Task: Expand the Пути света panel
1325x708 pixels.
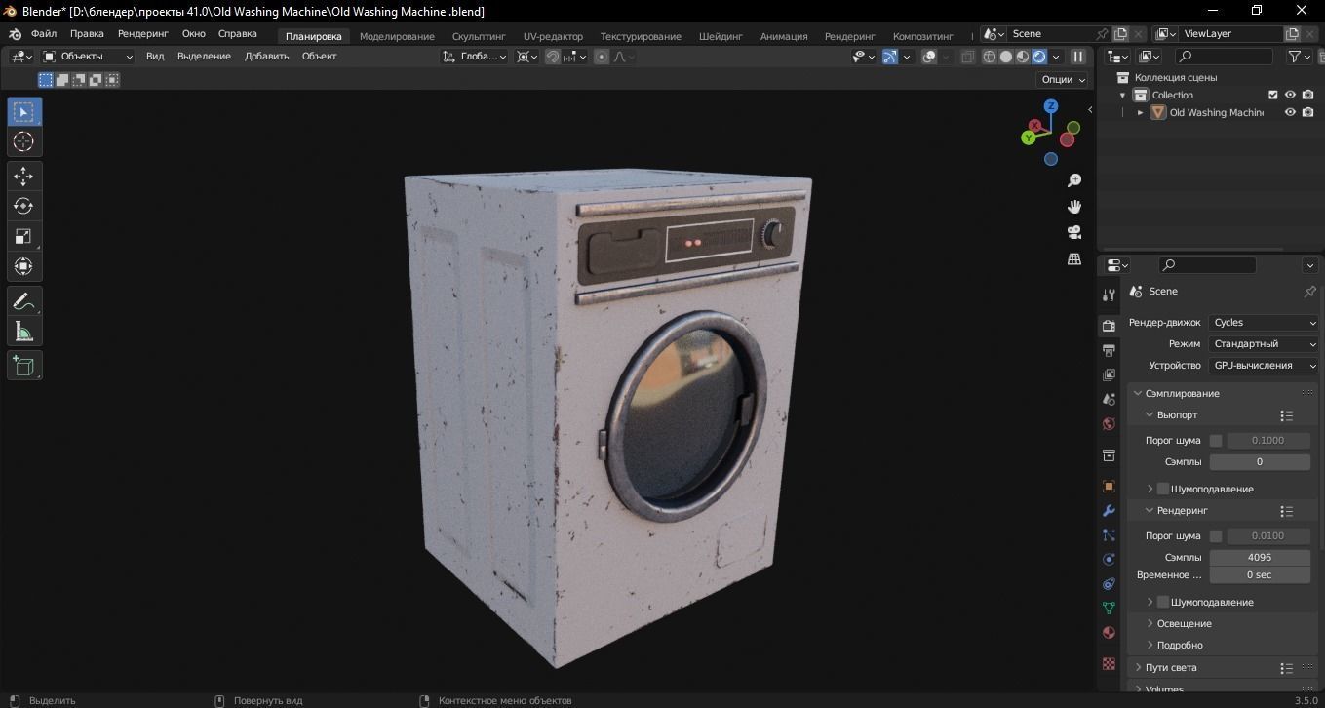Action: pos(1137,667)
